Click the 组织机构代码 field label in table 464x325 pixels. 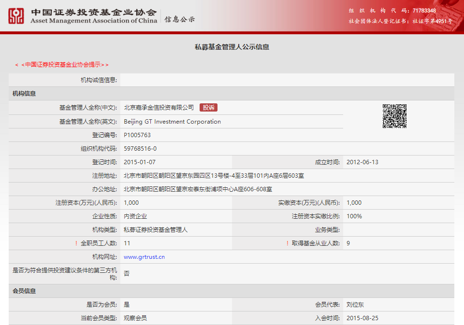(x=99, y=149)
